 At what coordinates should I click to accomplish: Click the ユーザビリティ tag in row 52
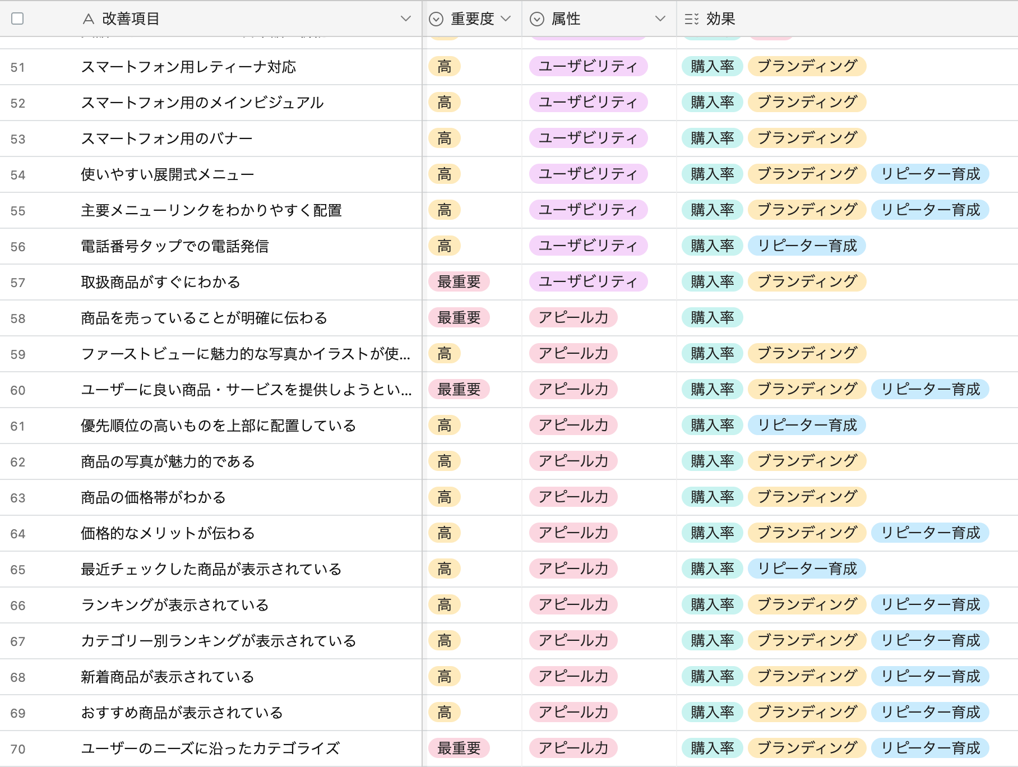589,102
